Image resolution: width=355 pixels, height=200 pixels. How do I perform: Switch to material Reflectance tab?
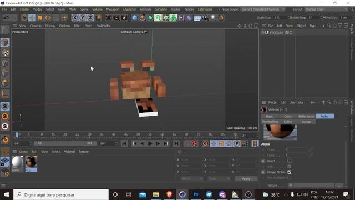point(306,116)
